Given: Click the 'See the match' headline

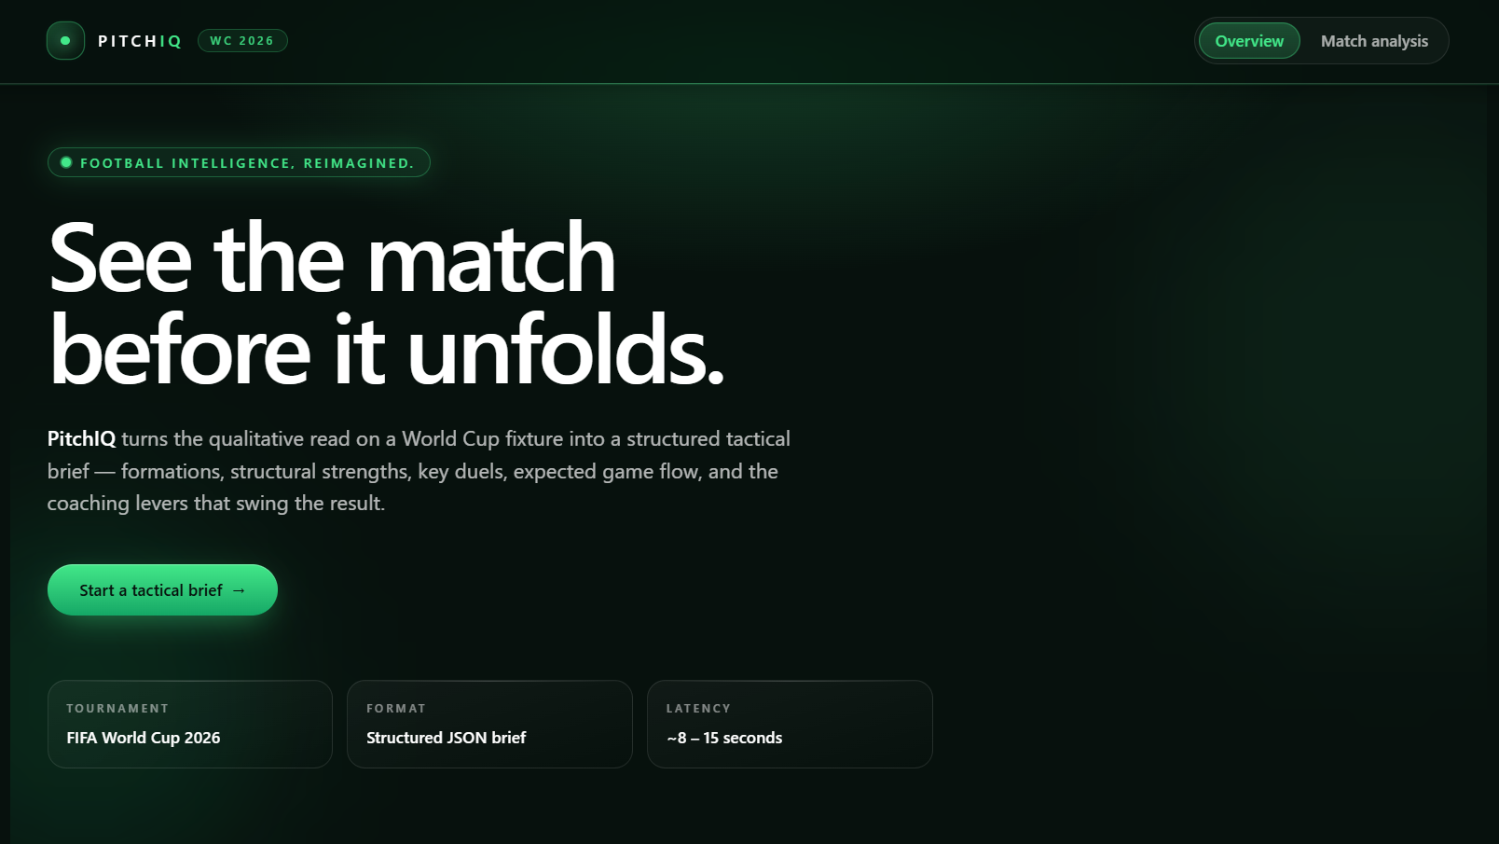Looking at the screenshot, I should (x=332, y=258).
